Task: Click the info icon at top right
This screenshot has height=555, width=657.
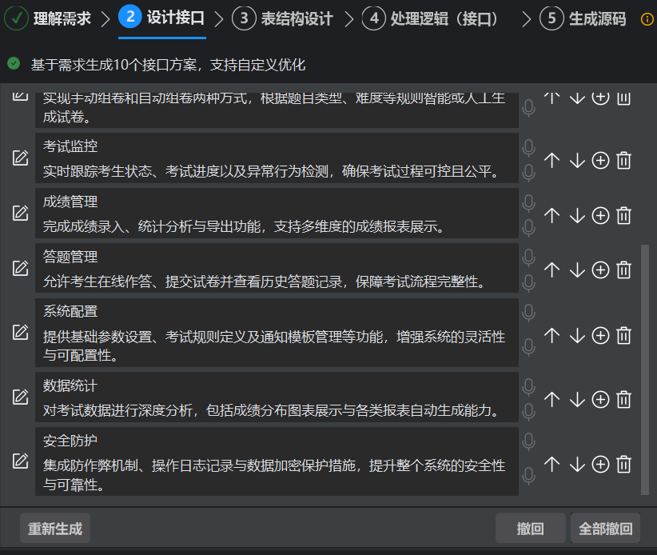Action: coord(646,18)
